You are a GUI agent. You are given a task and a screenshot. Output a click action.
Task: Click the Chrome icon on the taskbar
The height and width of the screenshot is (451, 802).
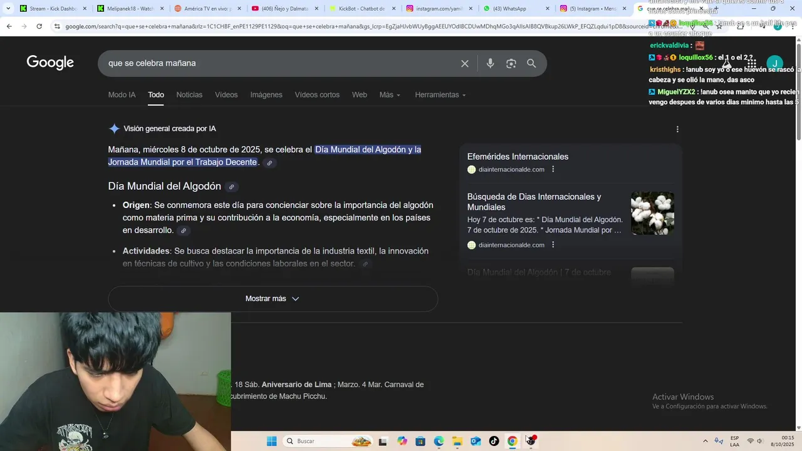click(512, 441)
